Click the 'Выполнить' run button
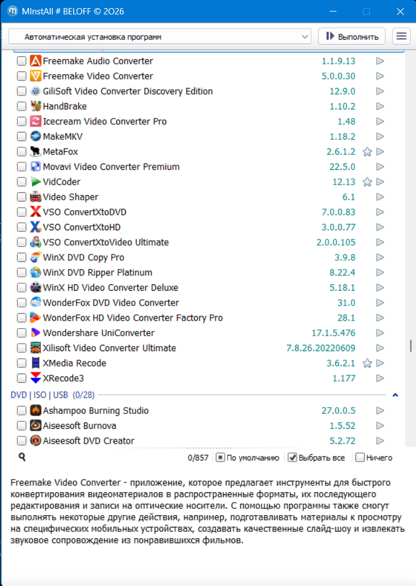416x586 pixels. (x=351, y=36)
